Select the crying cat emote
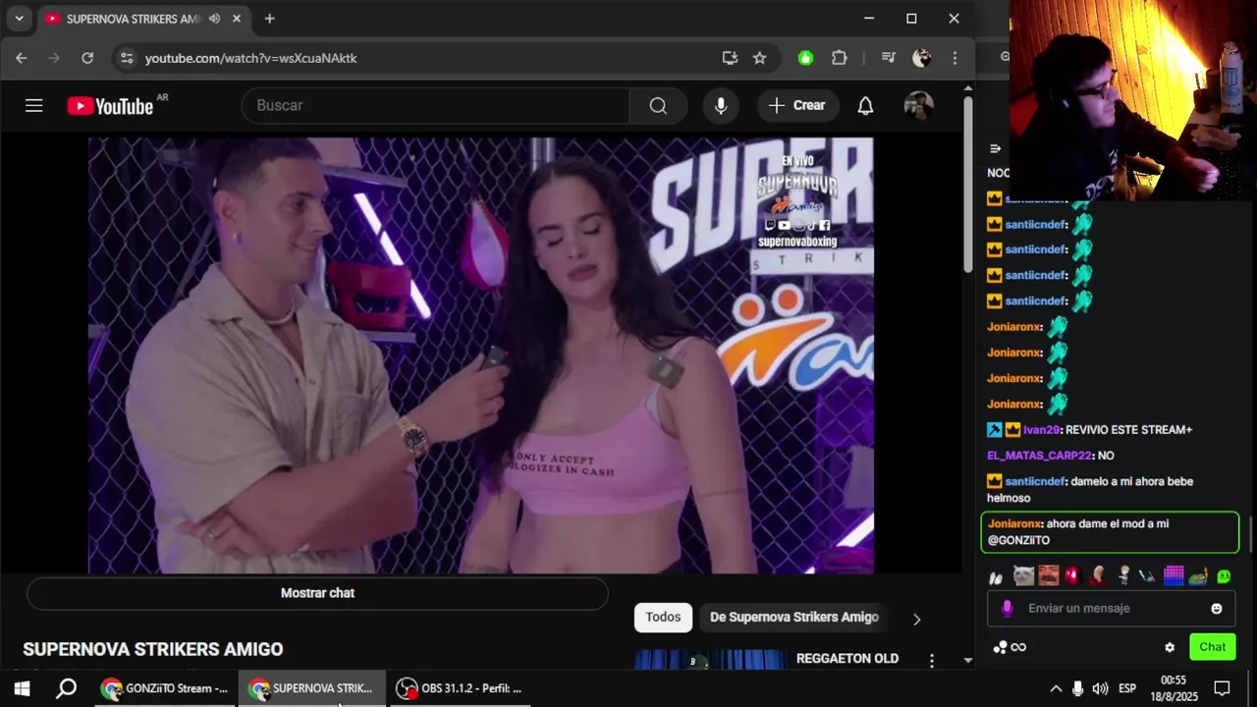Viewport: 1257px width, 707px height. [x=1023, y=576]
